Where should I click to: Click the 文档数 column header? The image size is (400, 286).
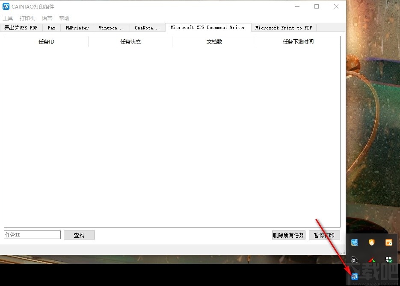click(x=214, y=42)
